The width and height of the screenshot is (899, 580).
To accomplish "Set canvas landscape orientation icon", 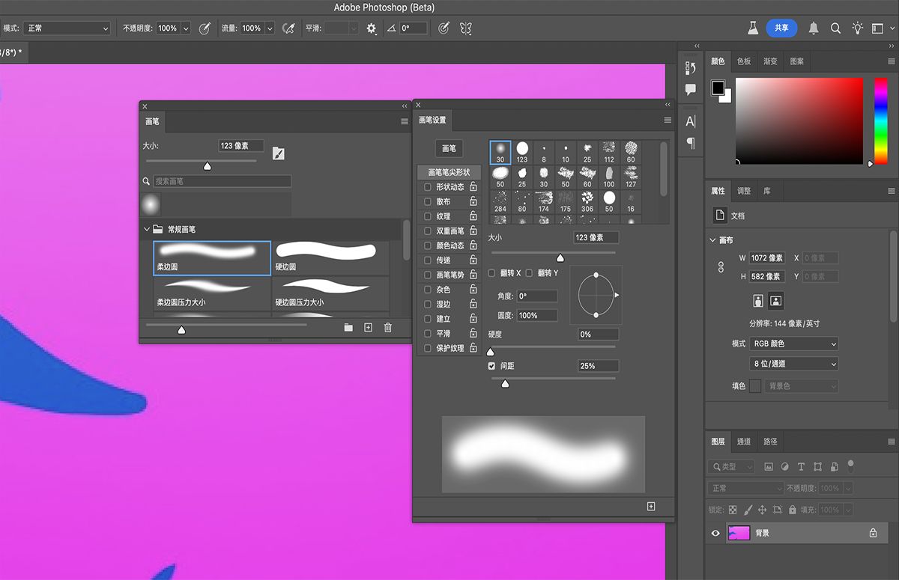I will [x=776, y=301].
